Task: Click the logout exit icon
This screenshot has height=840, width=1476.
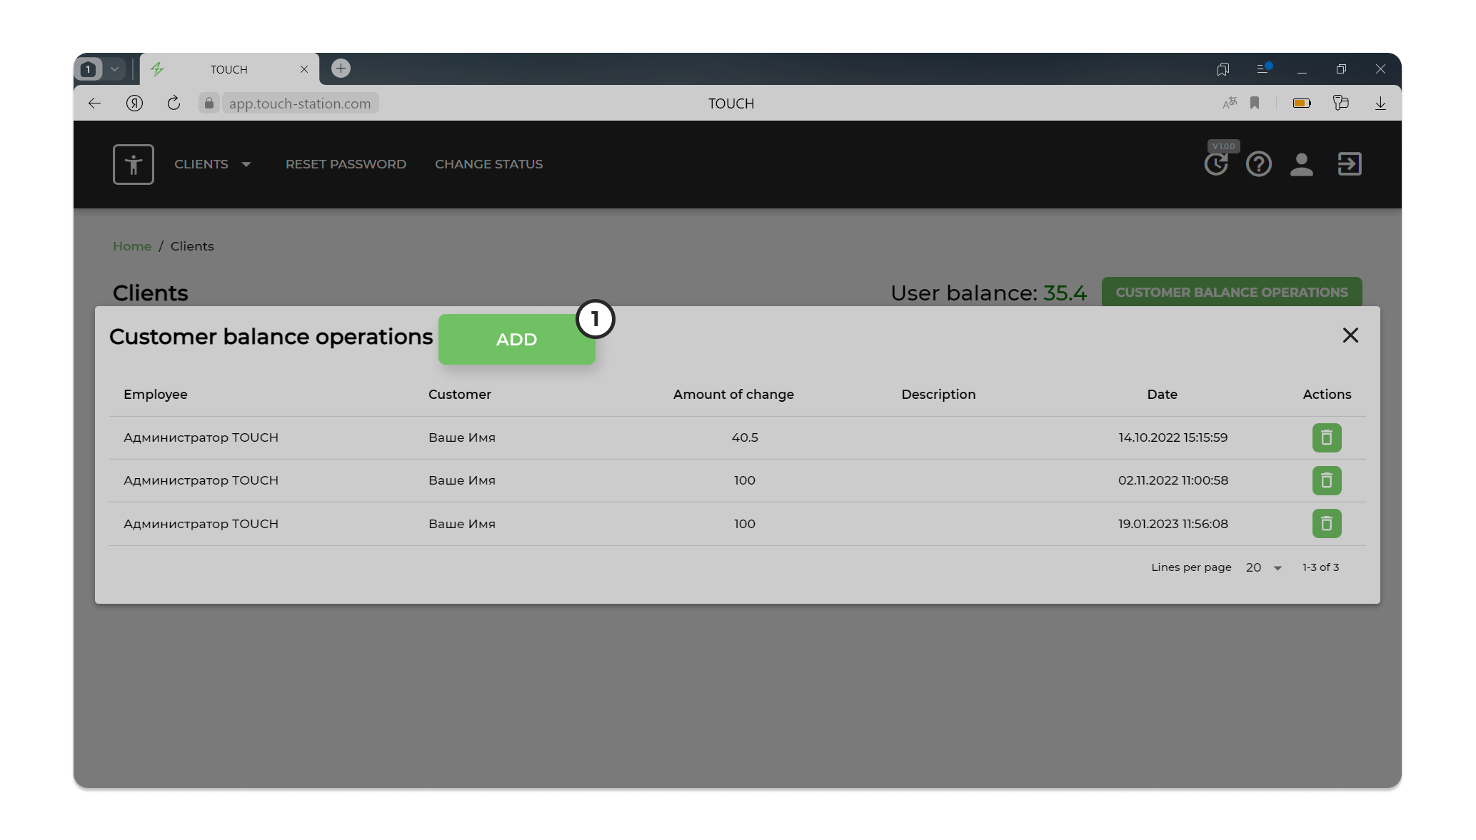Action: click(1350, 164)
